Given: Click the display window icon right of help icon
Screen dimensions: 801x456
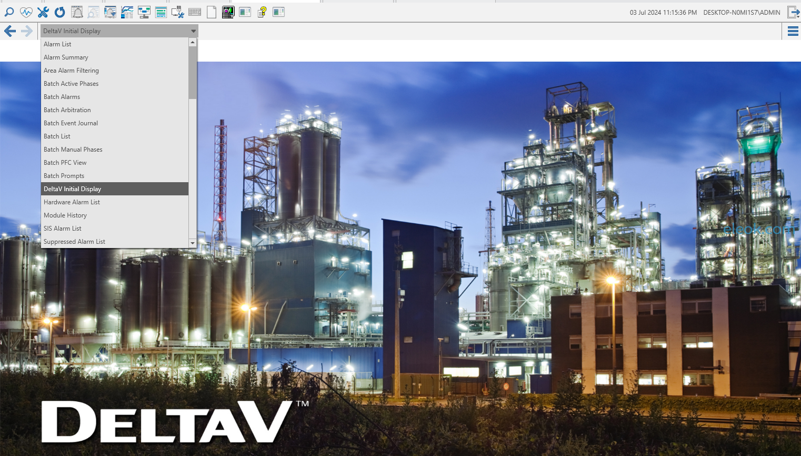Looking at the screenshot, I should click(x=278, y=12).
